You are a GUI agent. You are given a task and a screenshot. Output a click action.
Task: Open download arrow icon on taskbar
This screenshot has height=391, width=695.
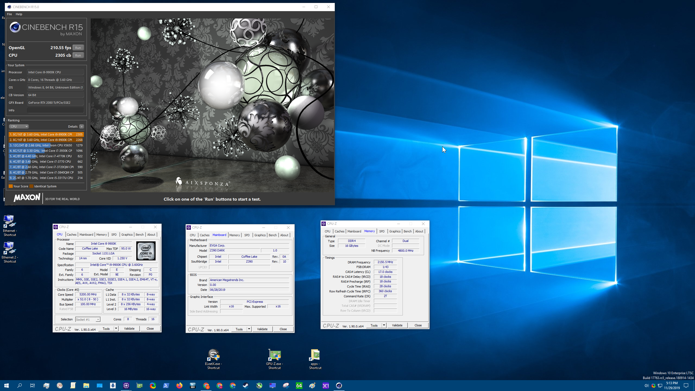pyautogui.click(x=113, y=386)
